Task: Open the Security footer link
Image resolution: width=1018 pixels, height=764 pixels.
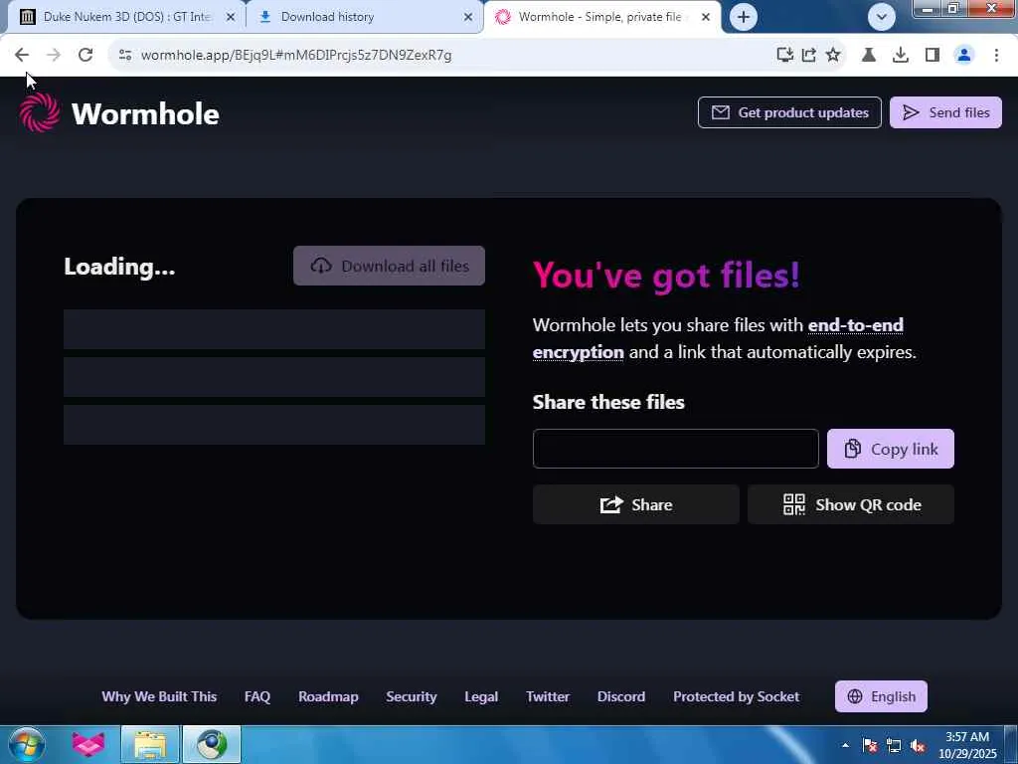Action: click(x=411, y=696)
